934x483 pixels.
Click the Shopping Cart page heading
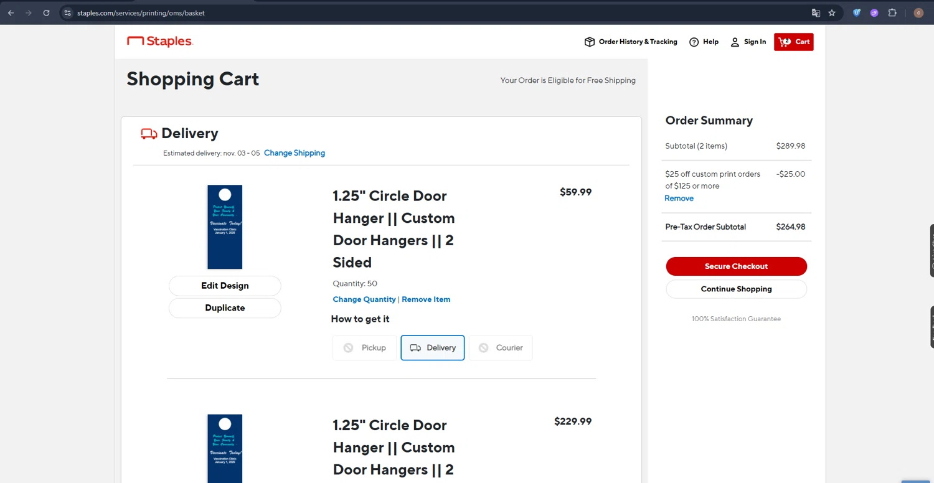coord(193,80)
